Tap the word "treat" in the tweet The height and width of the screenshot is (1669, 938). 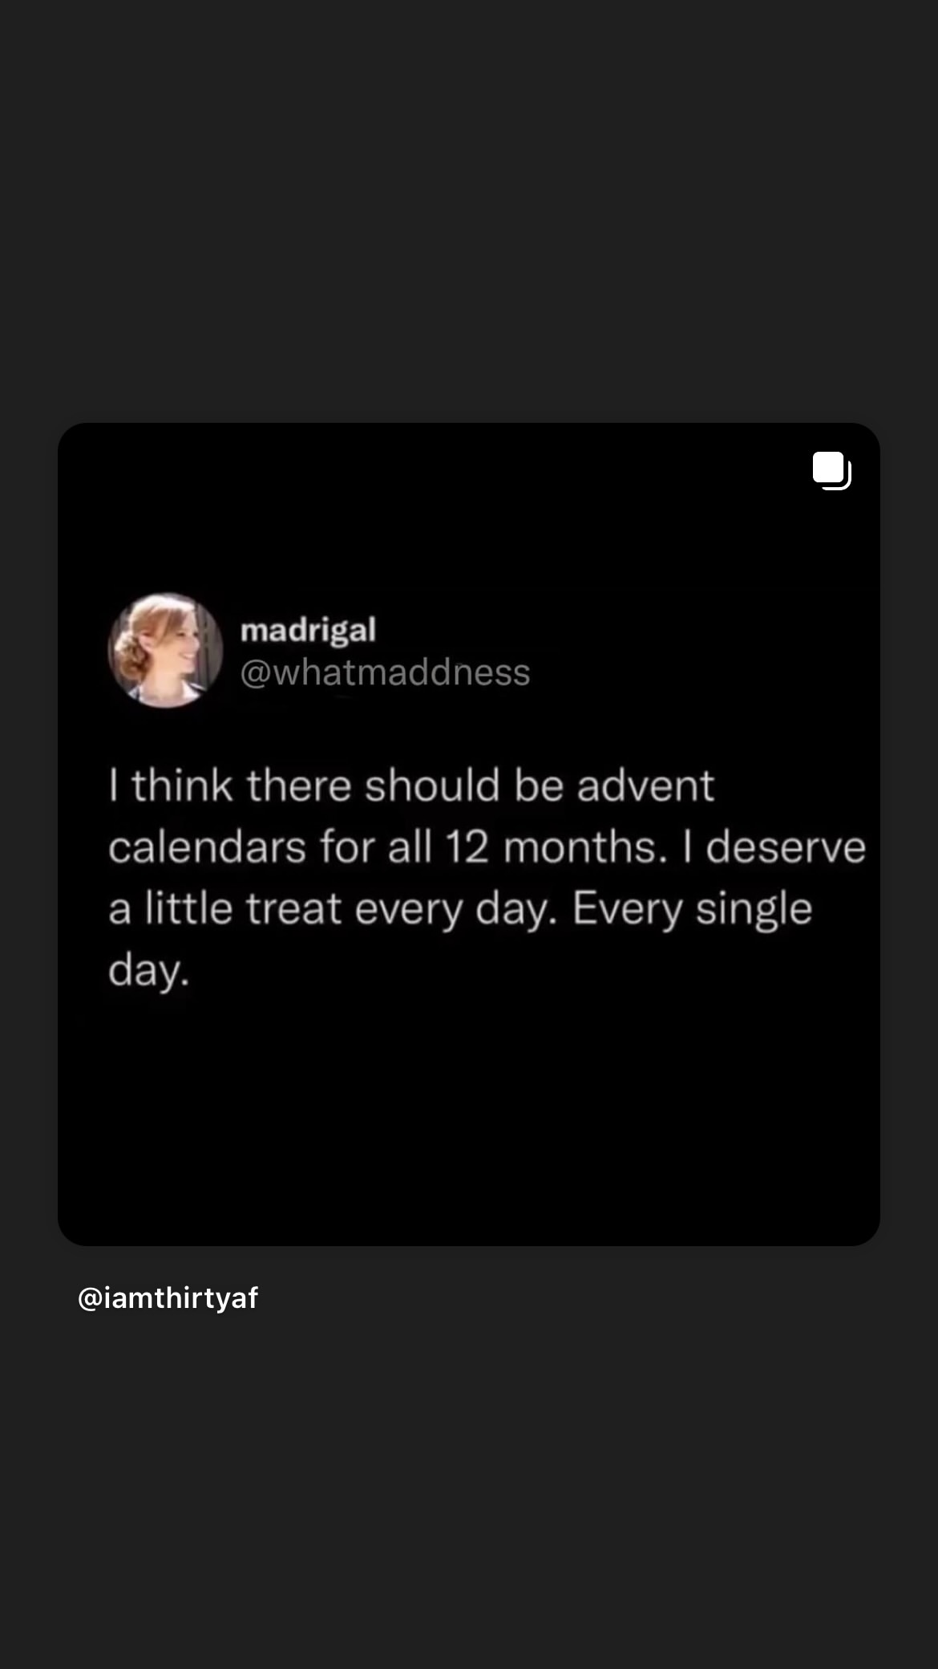(x=293, y=909)
